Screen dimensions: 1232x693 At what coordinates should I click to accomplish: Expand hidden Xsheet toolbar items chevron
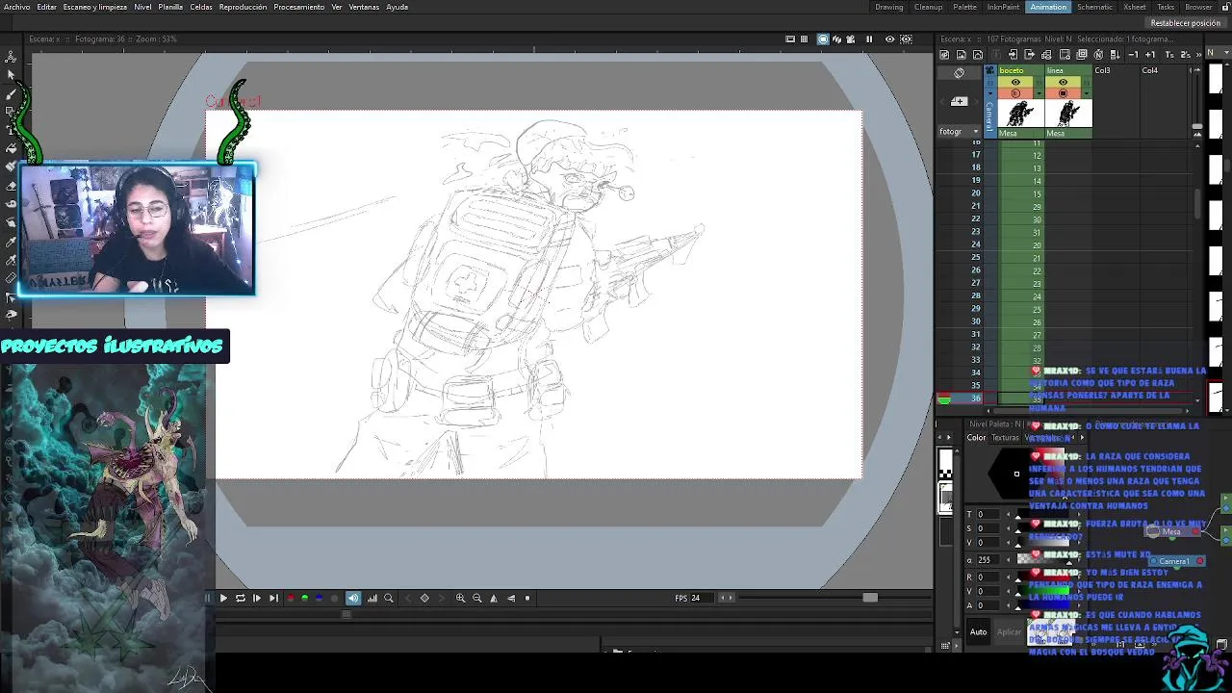(x=1198, y=55)
